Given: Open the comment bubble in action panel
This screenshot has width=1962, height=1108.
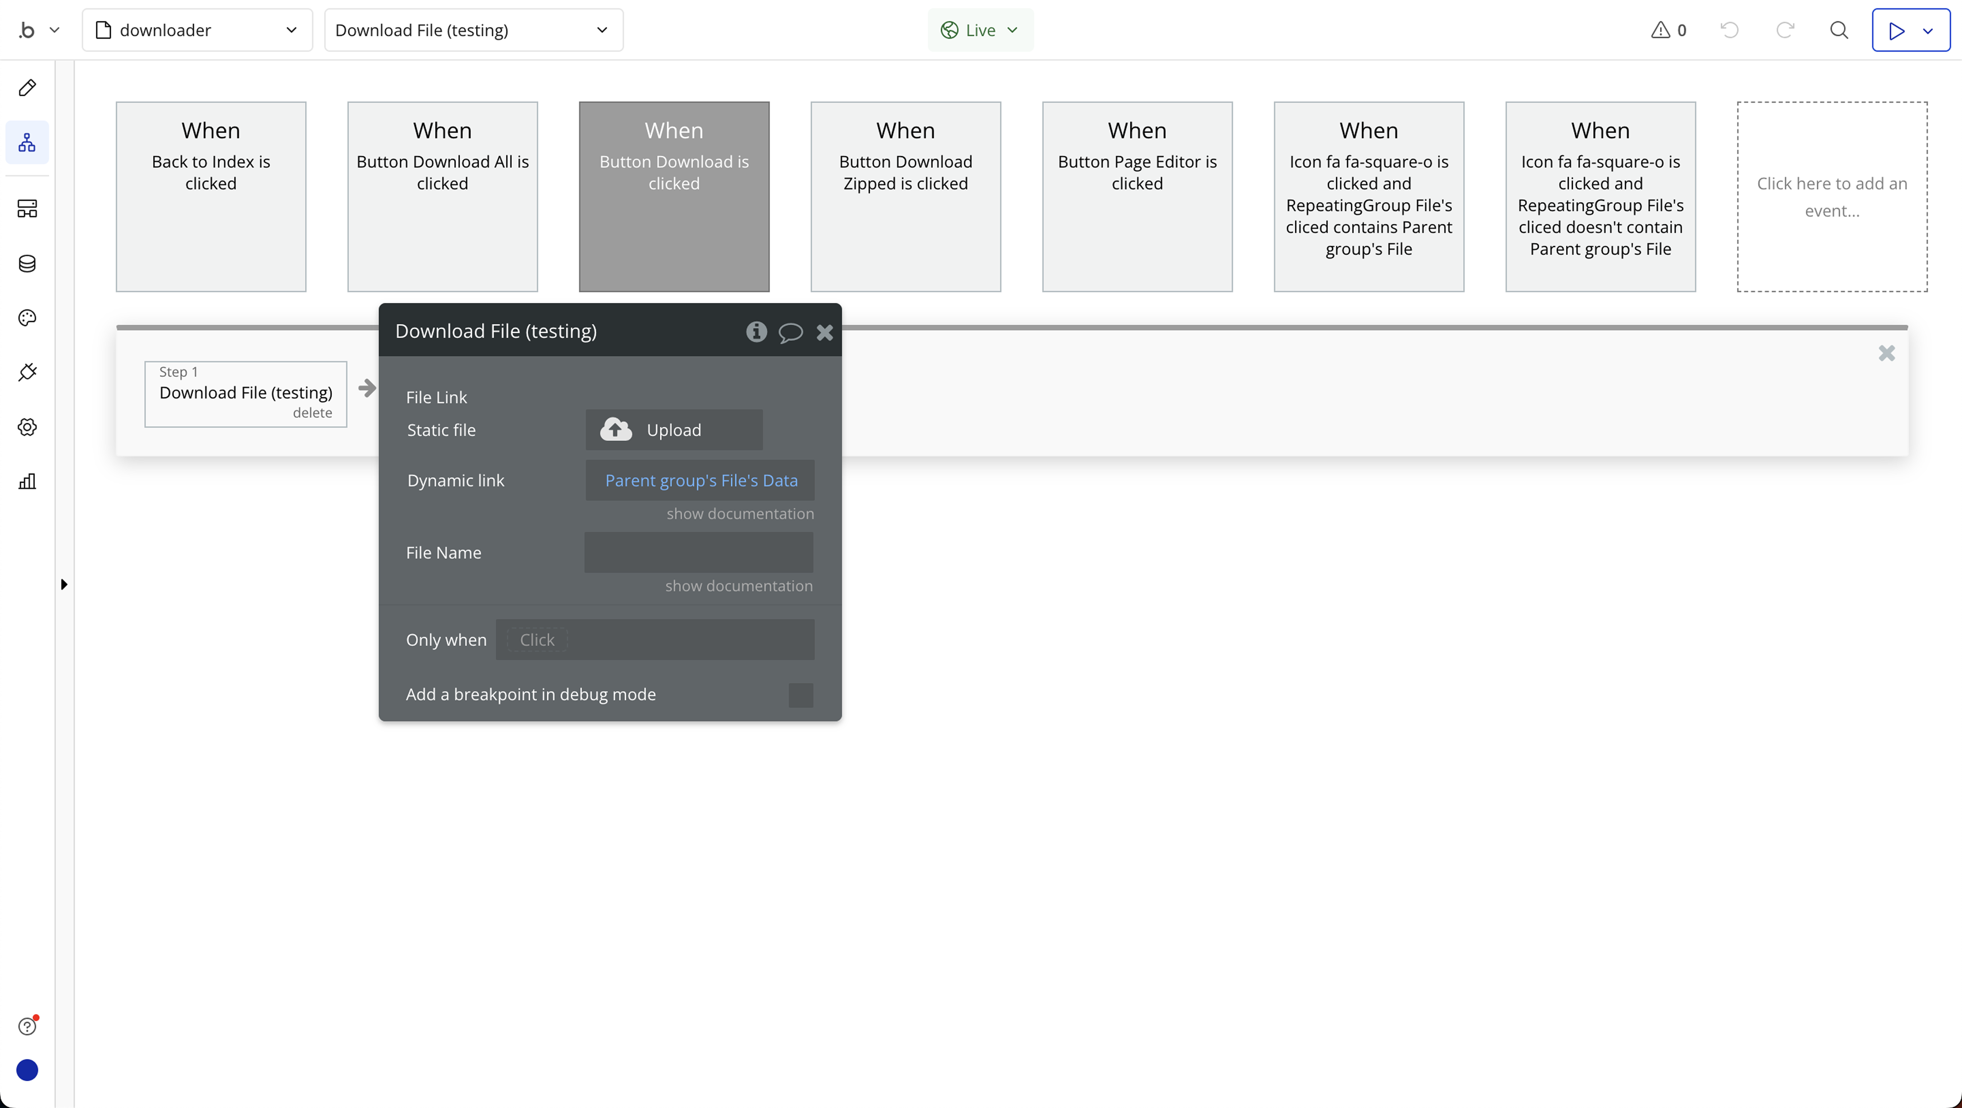Looking at the screenshot, I should (790, 332).
